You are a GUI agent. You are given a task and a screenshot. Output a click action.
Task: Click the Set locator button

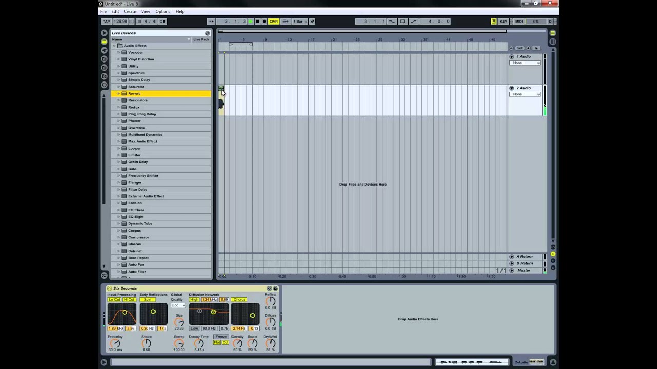519,48
